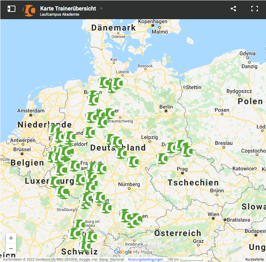Click the Straßburg city label

click(x=66, y=210)
